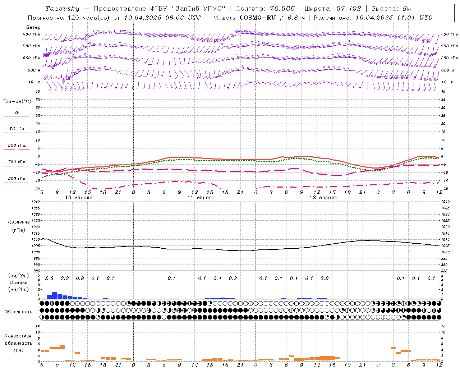Click the 10 апреля date label
460x368 pixels.
click(x=79, y=198)
